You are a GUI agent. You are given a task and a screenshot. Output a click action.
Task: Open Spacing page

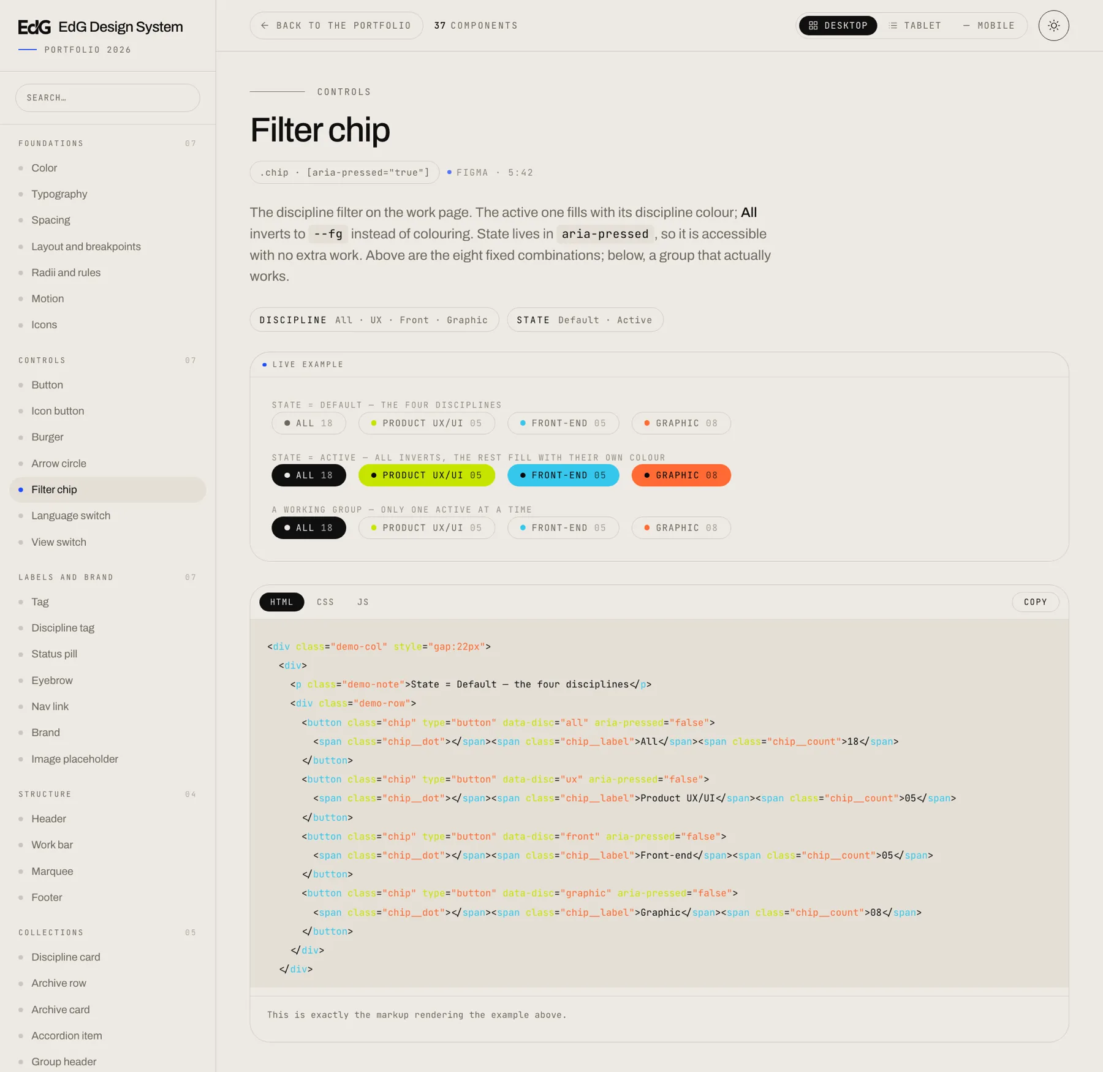point(108,220)
